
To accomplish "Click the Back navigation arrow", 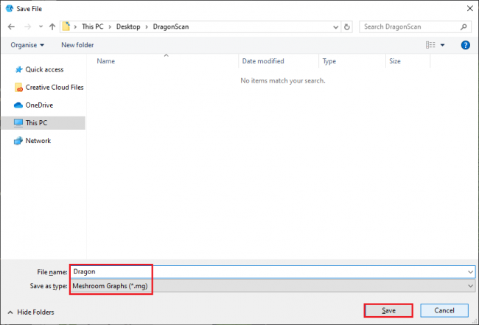I will 12,27.
